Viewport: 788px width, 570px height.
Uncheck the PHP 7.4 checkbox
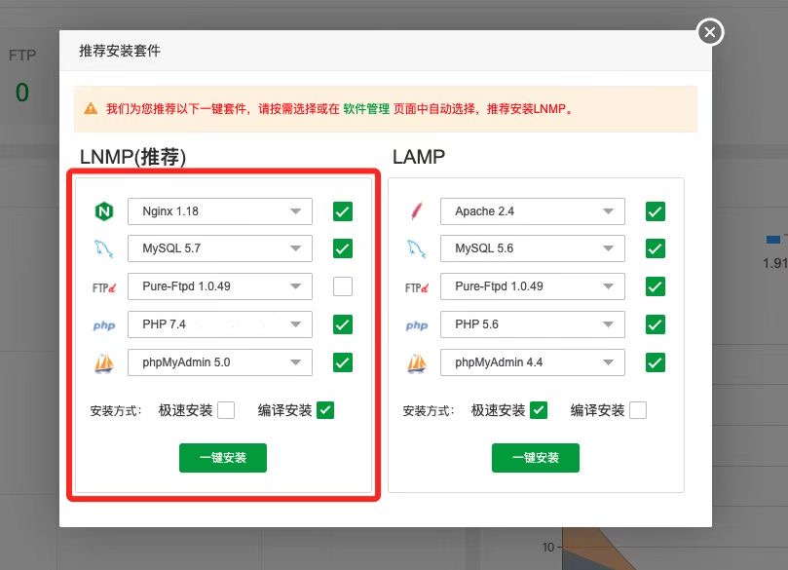pos(343,324)
